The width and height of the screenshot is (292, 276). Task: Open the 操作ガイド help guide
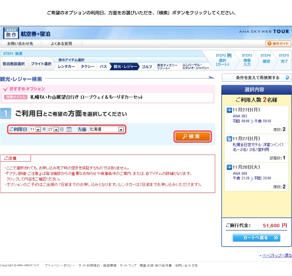pos(278,44)
